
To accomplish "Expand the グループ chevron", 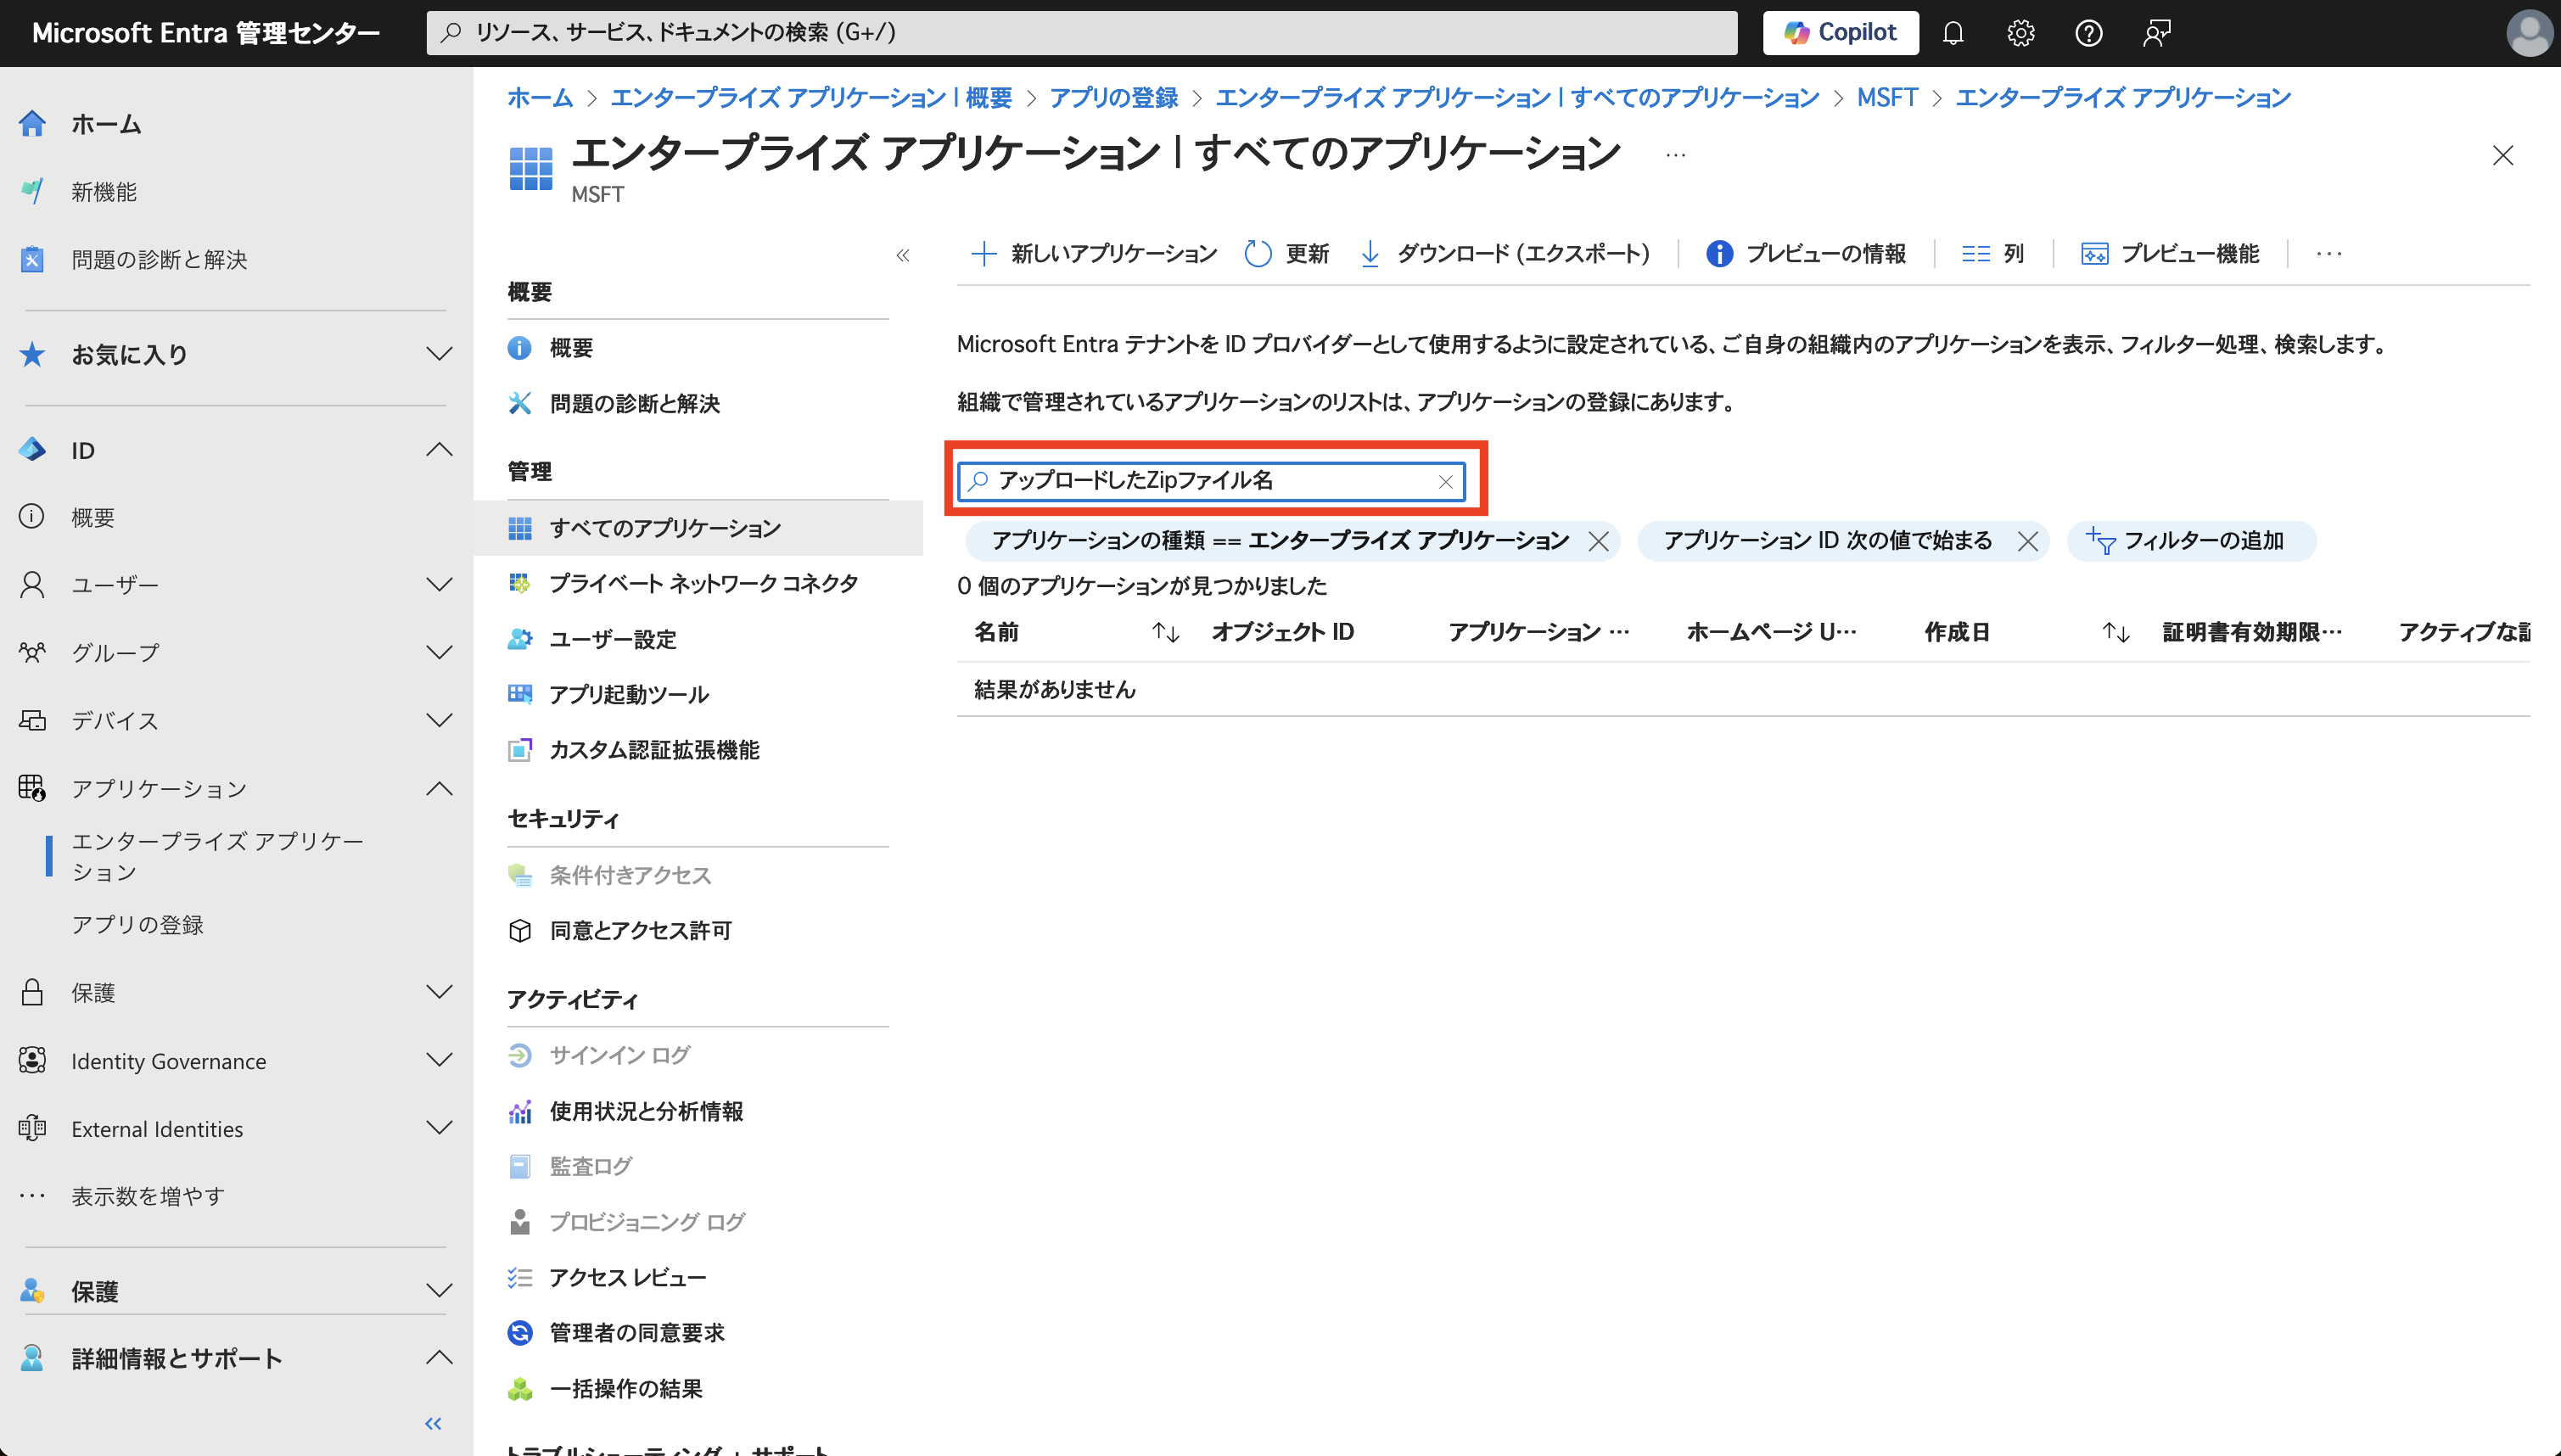I will click(x=439, y=652).
